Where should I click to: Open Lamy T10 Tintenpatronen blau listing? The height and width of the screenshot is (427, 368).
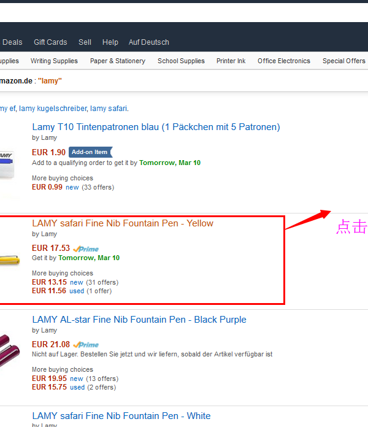(x=156, y=127)
